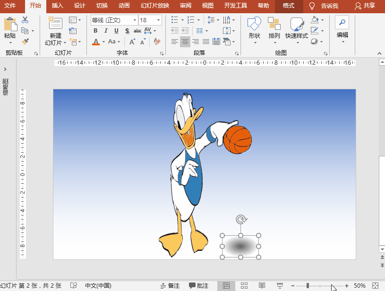The height and width of the screenshot is (291, 385).
Task: Click the 共享 share button
Action: pyautogui.click(x=365, y=6)
